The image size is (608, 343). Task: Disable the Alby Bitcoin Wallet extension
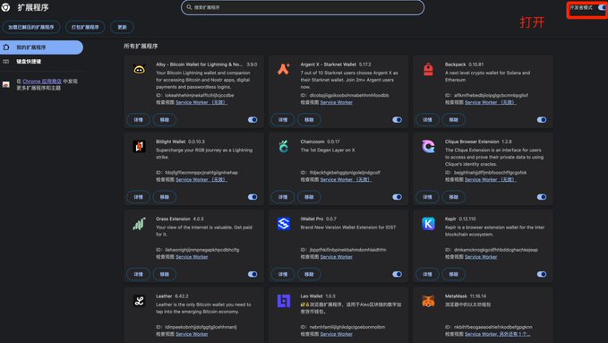pyautogui.click(x=253, y=119)
